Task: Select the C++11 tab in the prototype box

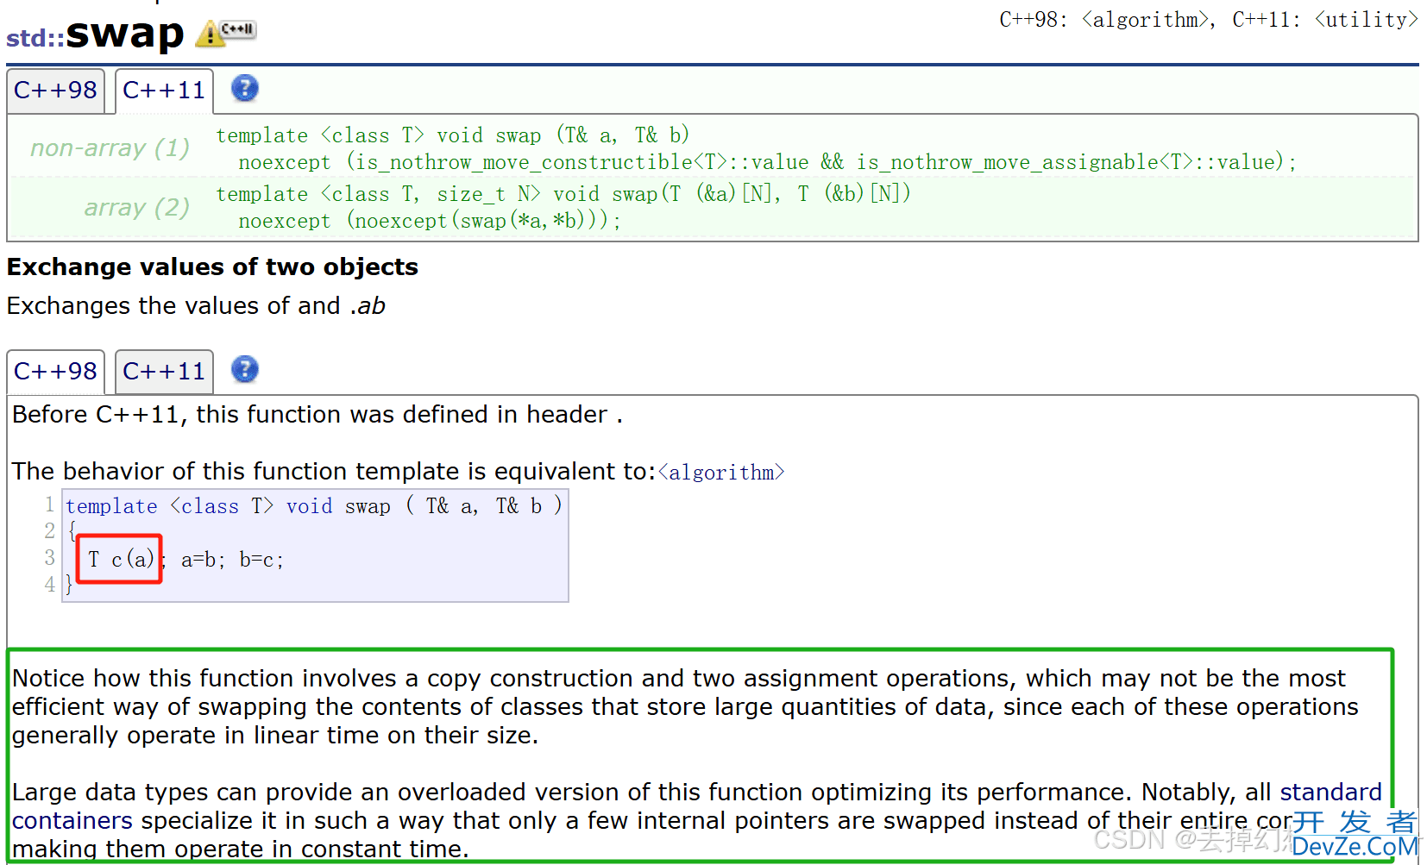Action: coord(164,91)
